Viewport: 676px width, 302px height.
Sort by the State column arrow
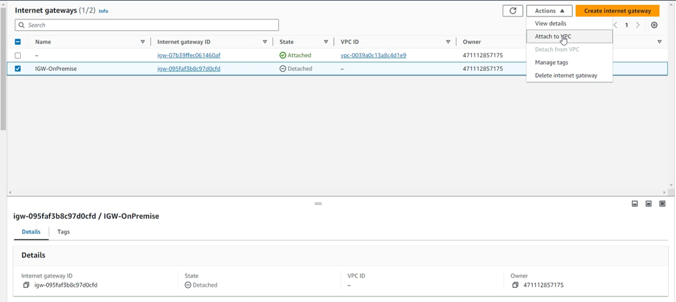pos(326,42)
